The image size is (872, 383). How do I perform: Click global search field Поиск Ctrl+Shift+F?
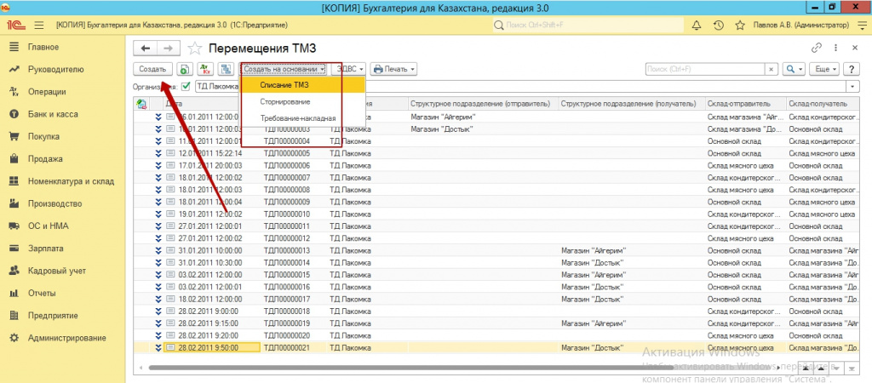(588, 25)
